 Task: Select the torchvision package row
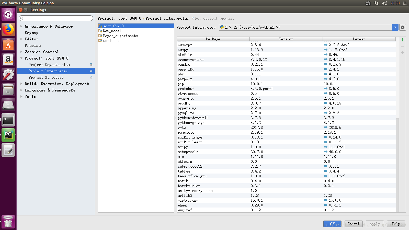click(286, 186)
